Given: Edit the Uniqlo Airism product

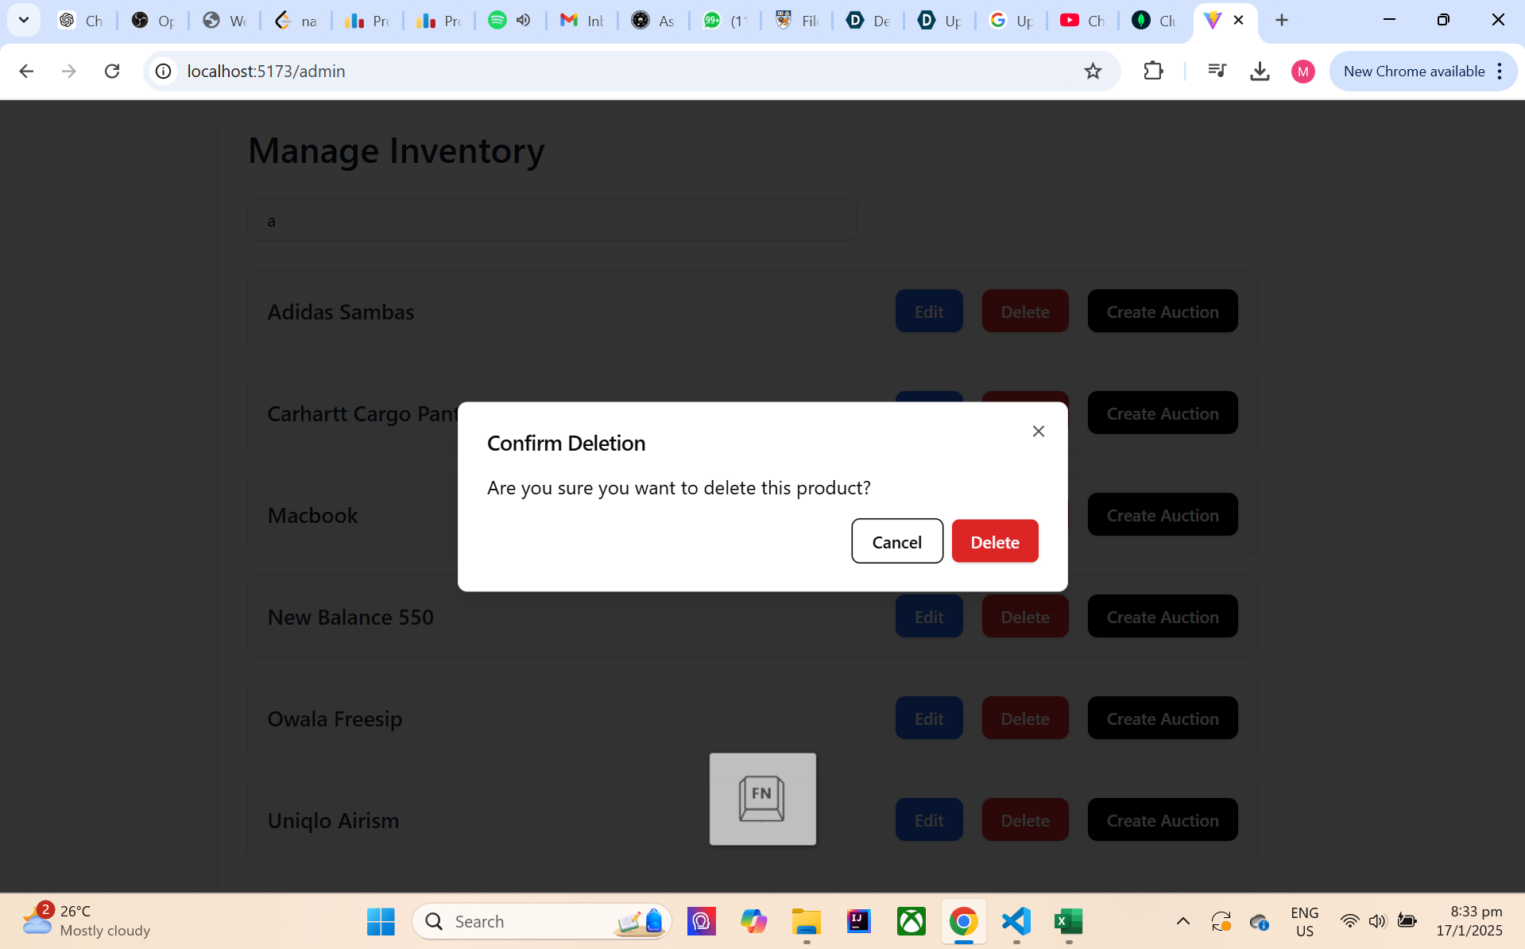Looking at the screenshot, I should (929, 820).
